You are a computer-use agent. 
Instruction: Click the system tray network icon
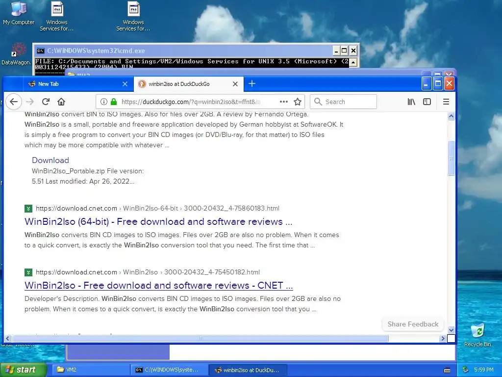tap(466, 370)
